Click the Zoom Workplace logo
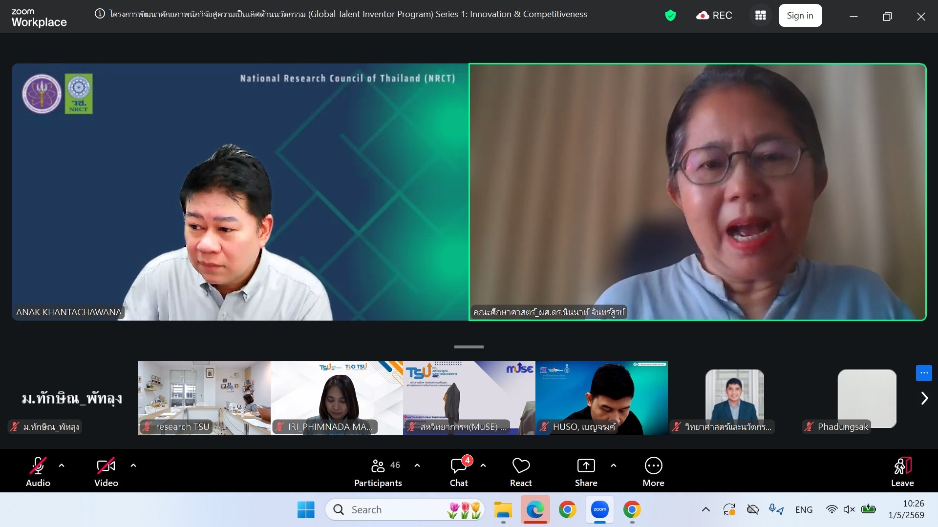This screenshot has height=527, width=938. coord(39,18)
